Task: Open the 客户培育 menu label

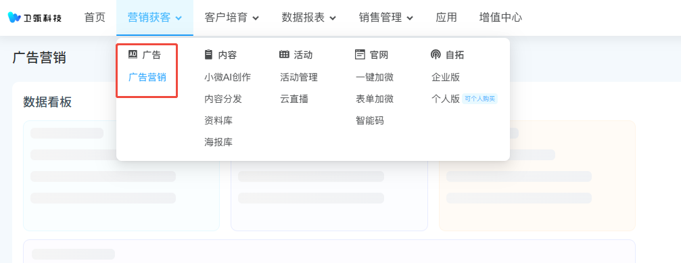Action: click(x=226, y=18)
